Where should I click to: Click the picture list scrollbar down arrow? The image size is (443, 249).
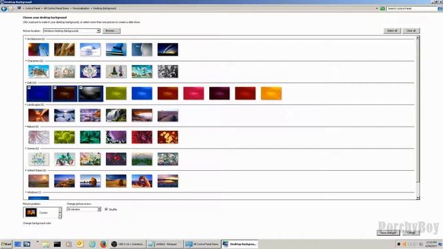point(417,198)
